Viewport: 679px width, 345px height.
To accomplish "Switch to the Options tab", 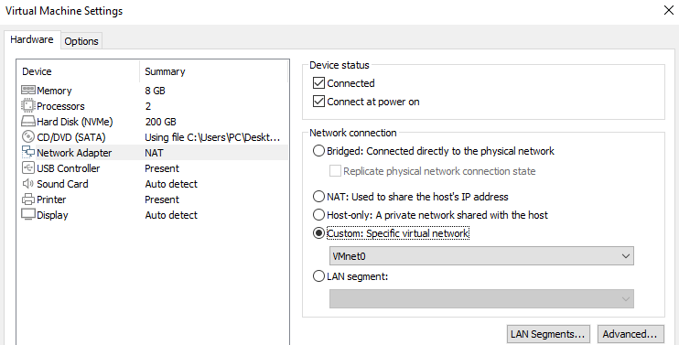I will click(81, 41).
